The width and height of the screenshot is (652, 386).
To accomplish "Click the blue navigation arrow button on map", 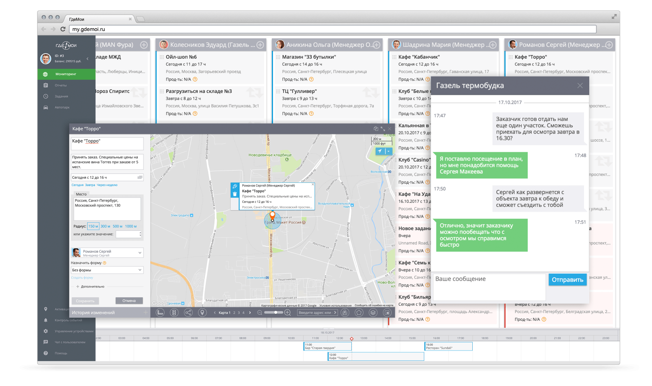I will pos(380,151).
